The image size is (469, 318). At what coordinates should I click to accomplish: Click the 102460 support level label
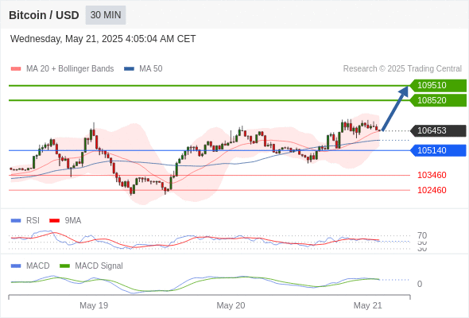[x=432, y=190]
